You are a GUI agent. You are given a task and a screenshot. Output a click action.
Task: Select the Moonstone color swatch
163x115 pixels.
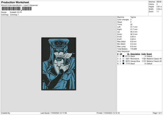click(123, 59)
